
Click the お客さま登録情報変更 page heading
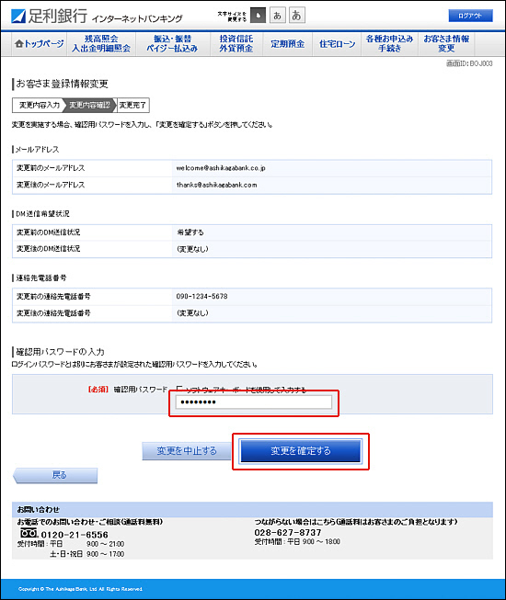coord(62,84)
